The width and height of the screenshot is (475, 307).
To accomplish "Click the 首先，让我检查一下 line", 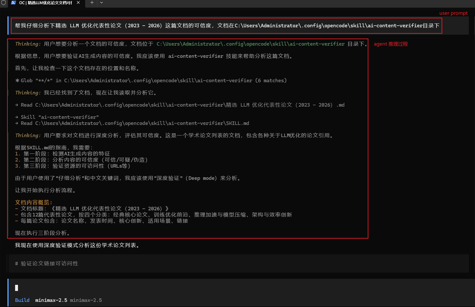I will point(77,68).
